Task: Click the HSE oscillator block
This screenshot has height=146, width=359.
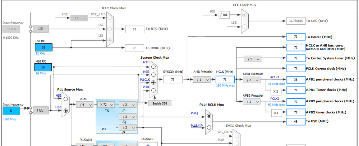Action: coord(41,110)
